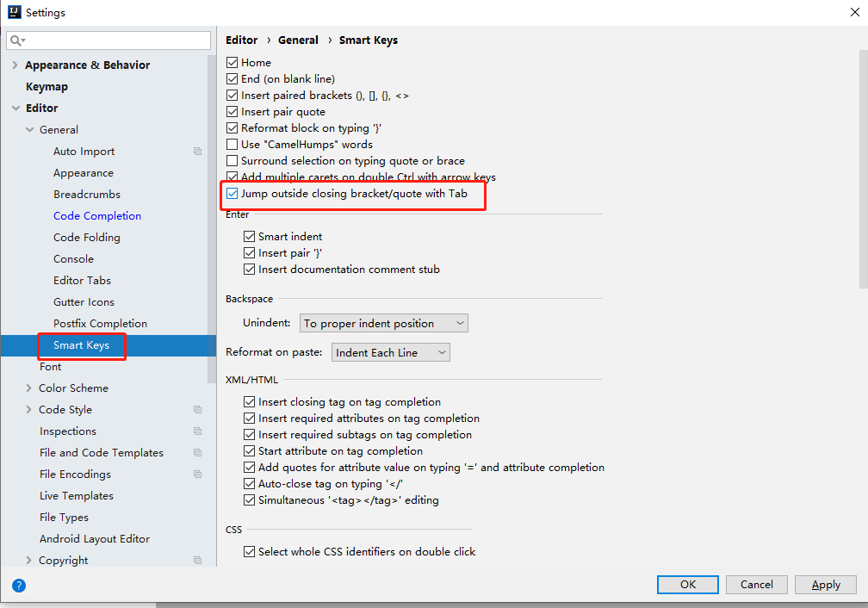868x608 pixels.
Task: Click the settings search field
Action: pyautogui.click(x=108, y=40)
